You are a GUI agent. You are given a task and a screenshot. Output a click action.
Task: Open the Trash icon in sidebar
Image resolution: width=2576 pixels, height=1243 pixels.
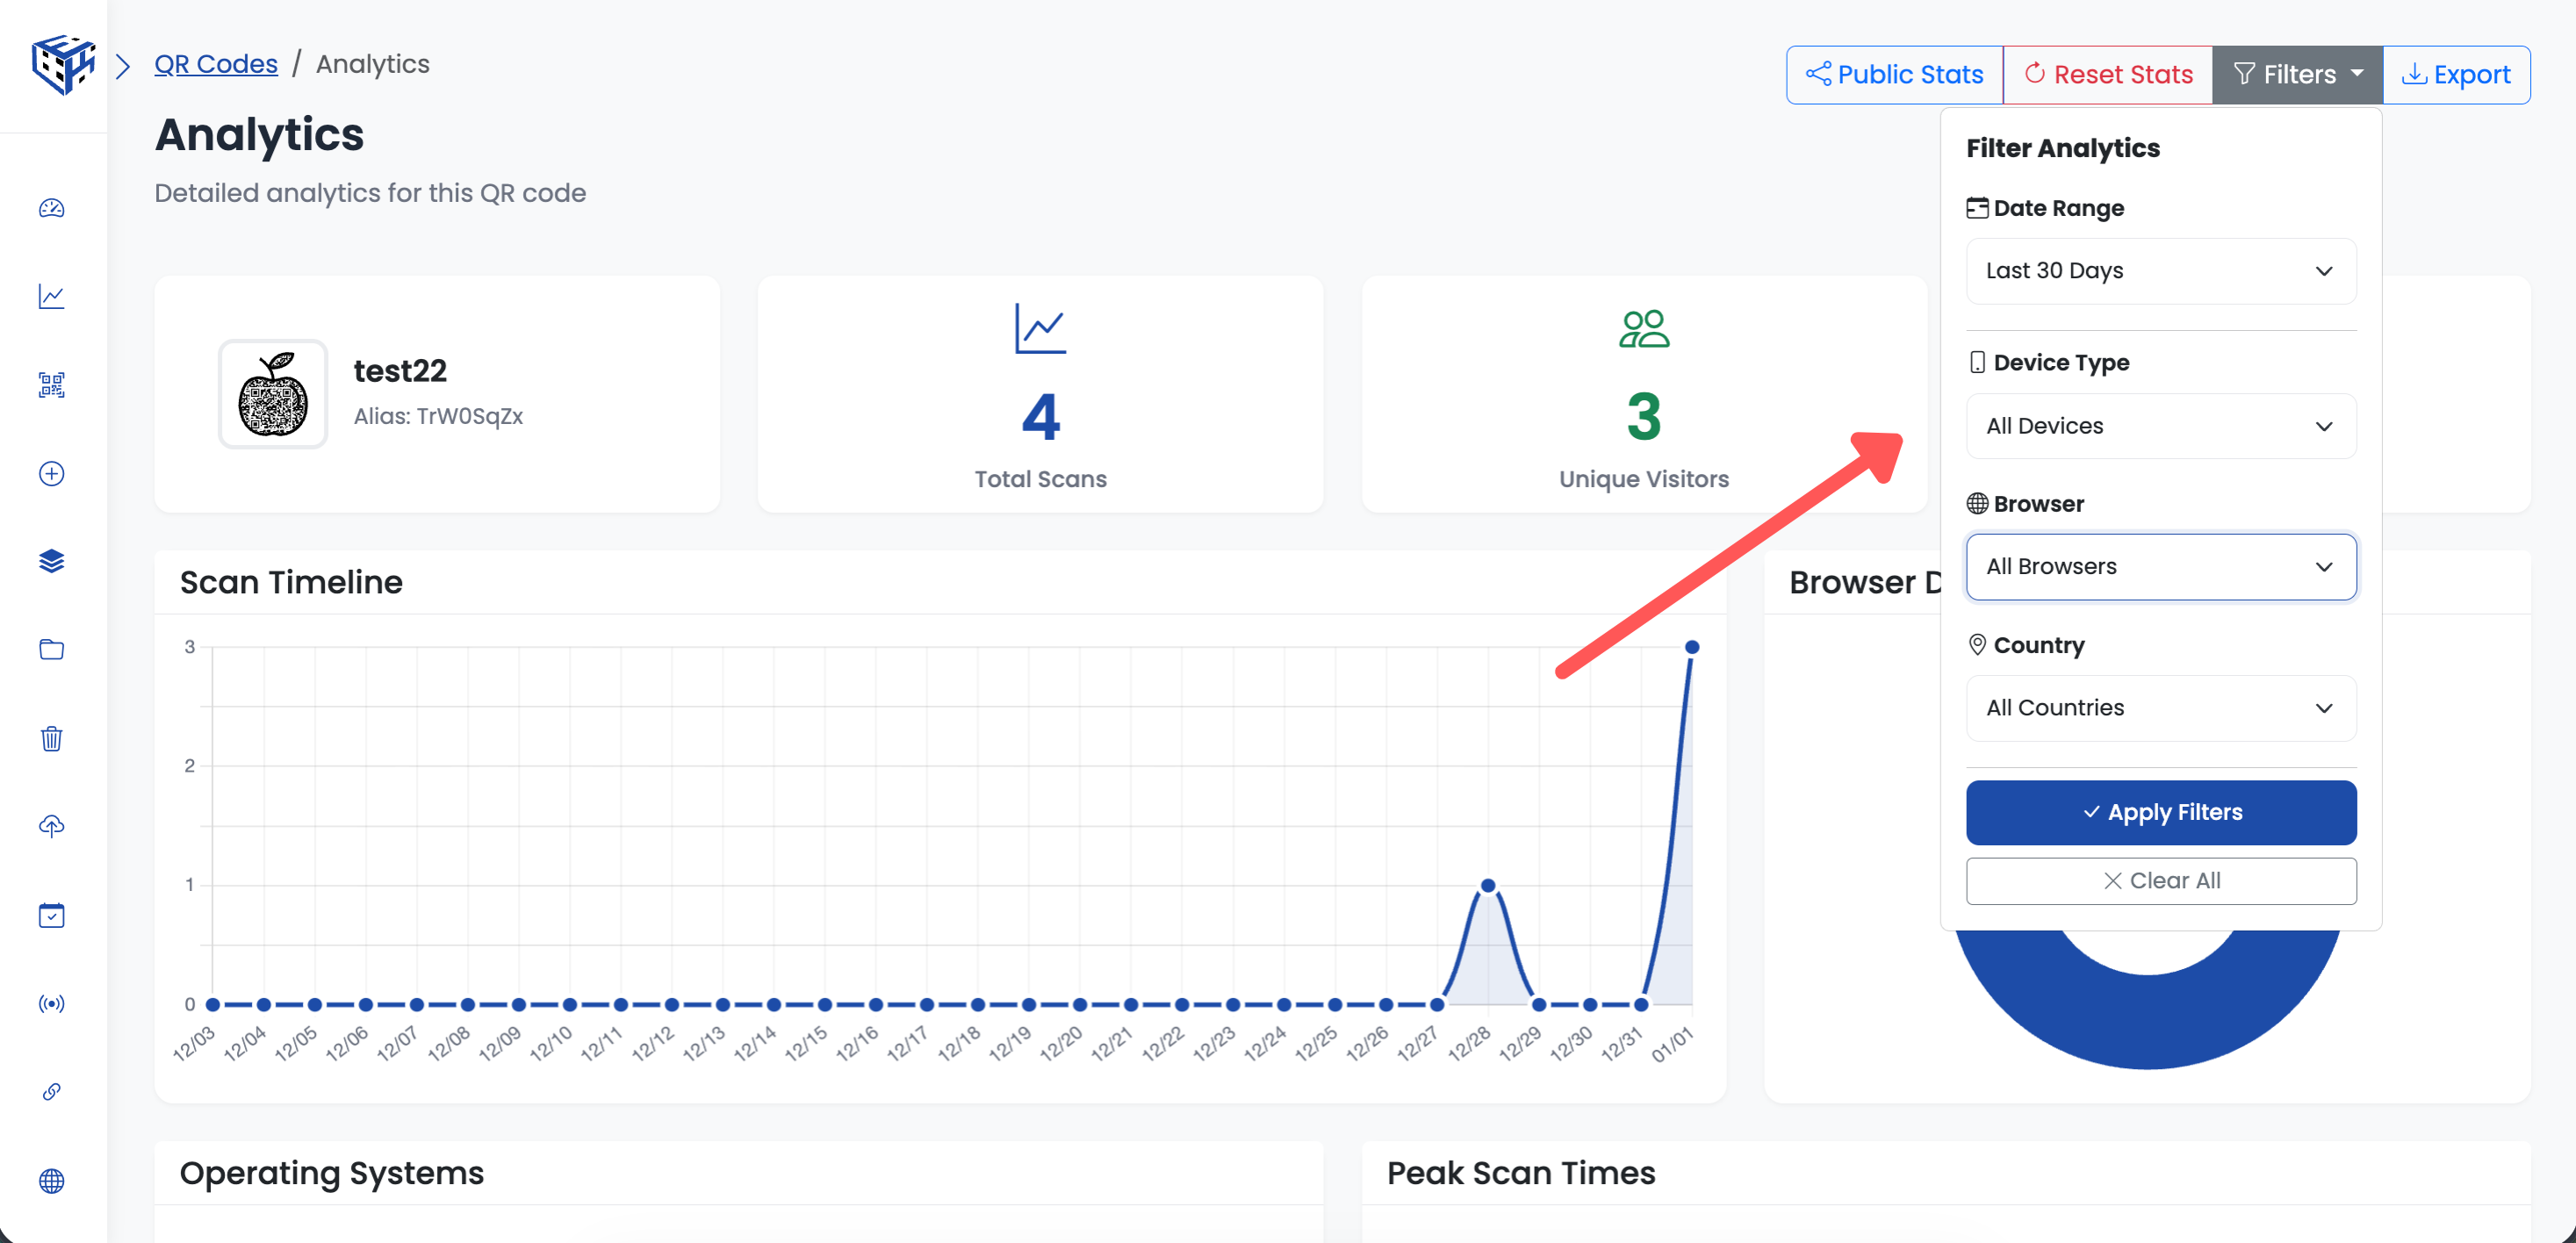[x=51, y=739]
